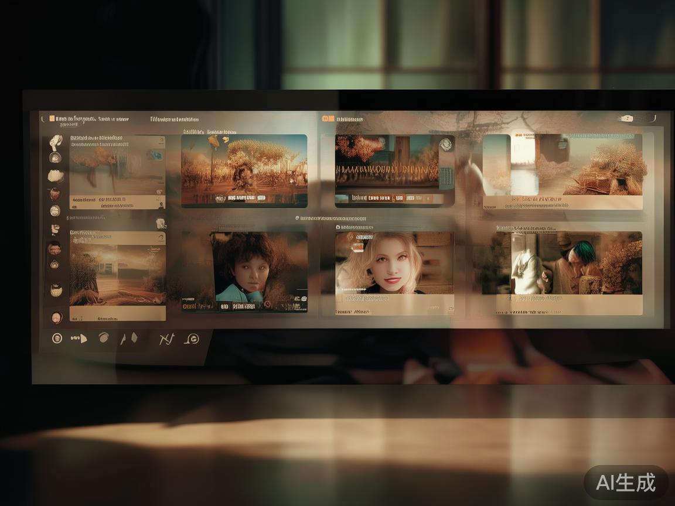675x506 pixels.
Task: Click the round blob icon in bottom toolbar
Action: [104, 337]
